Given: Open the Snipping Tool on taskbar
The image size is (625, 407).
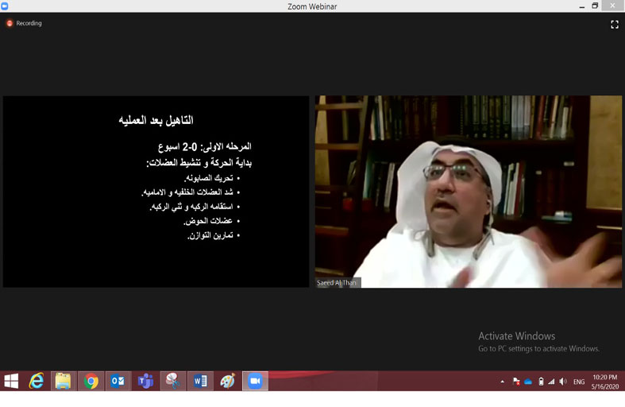Looking at the screenshot, I should (172, 382).
